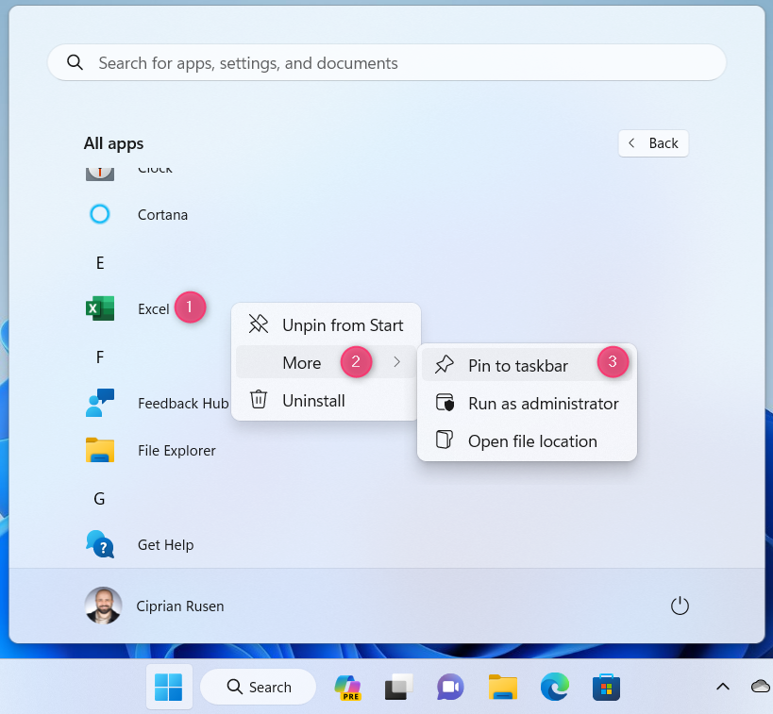The width and height of the screenshot is (773, 714).
Task: Click the Get Help label text
Action: (x=166, y=545)
